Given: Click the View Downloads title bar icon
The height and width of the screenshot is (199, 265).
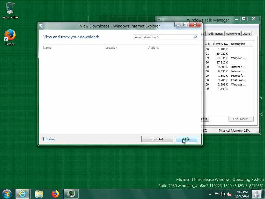Looking at the screenshot, I should [x=41, y=26].
